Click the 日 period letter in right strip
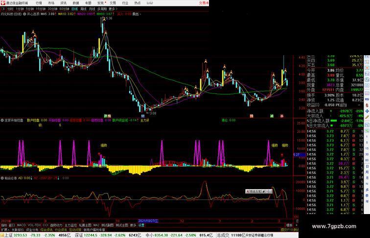The image size is (370, 238). point(367,166)
